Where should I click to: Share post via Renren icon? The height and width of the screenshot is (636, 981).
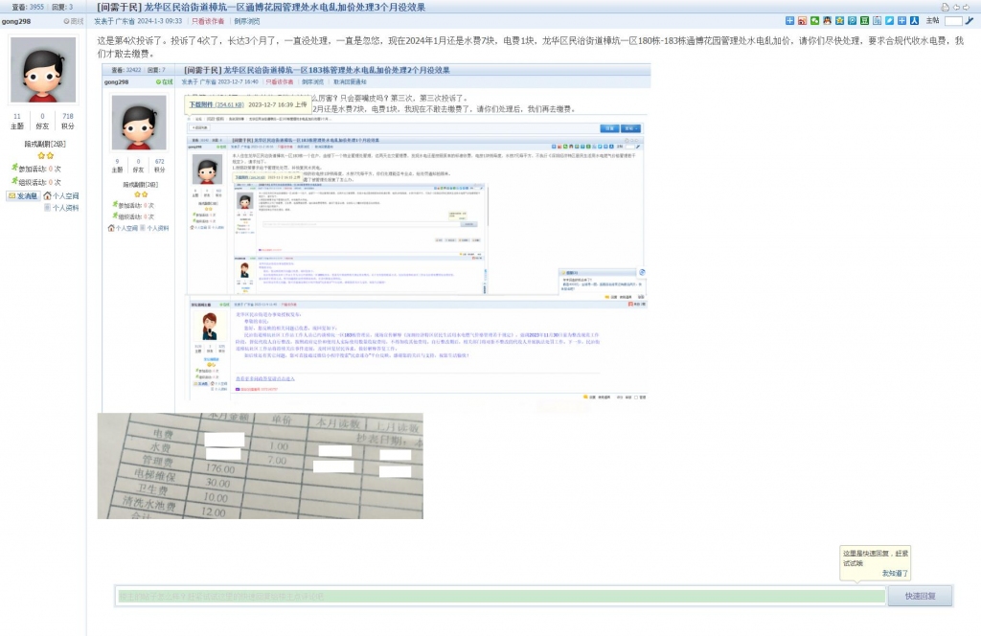tap(914, 20)
